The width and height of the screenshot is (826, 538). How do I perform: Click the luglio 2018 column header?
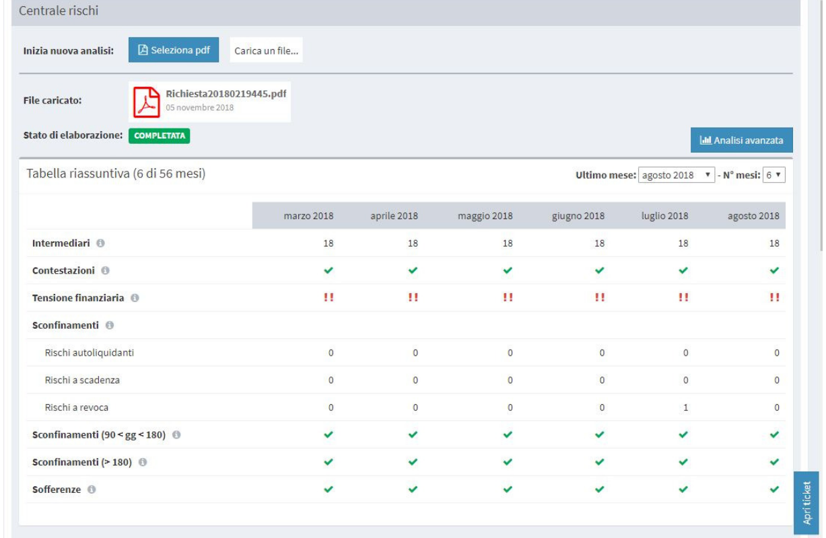point(664,216)
